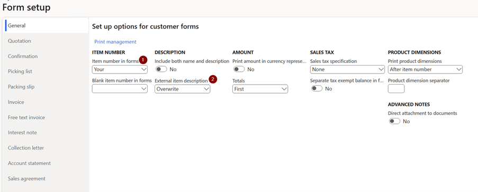Click the Print management link

115,42
